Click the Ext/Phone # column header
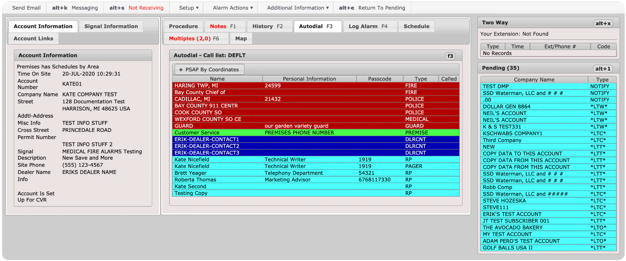This screenshot has height=261, width=626. pyautogui.click(x=560, y=47)
